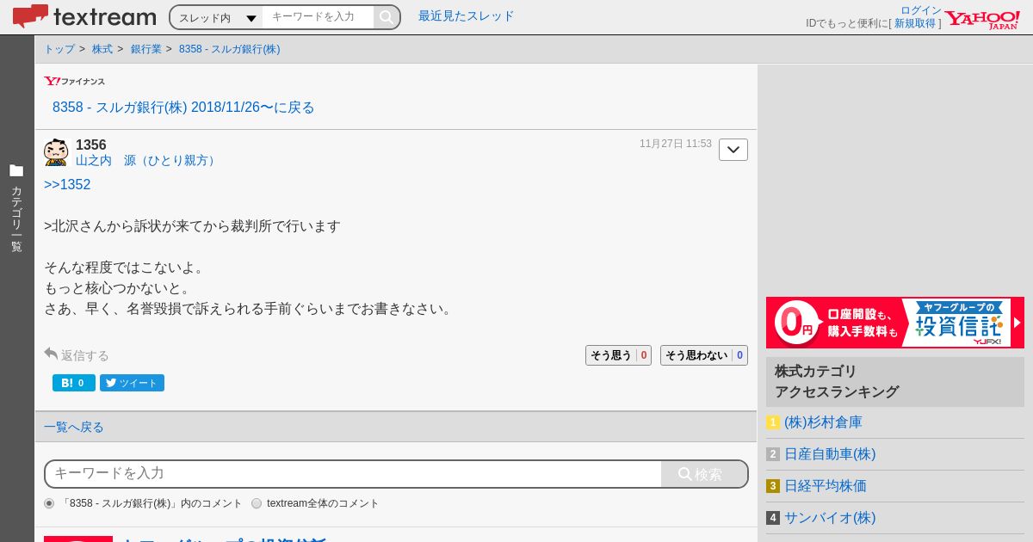Click the poster's avatar image
This screenshot has height=542, width=1033.
point(56,152)
